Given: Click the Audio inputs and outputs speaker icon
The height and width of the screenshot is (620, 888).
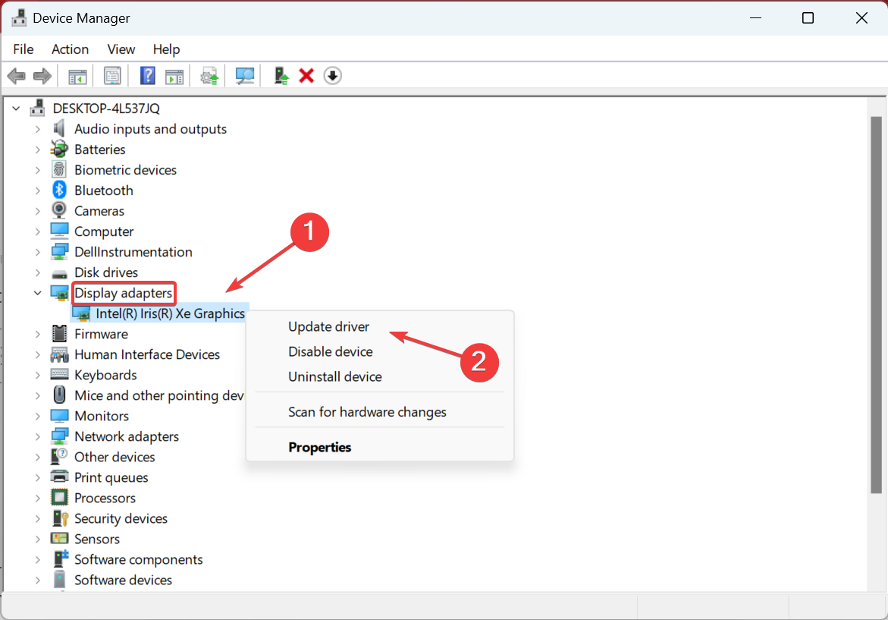Looking at the screenshot, I should [x=59, y=129].
